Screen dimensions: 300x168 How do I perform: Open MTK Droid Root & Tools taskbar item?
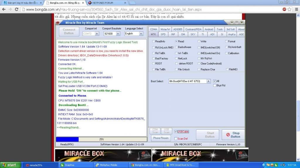(182, 165)
